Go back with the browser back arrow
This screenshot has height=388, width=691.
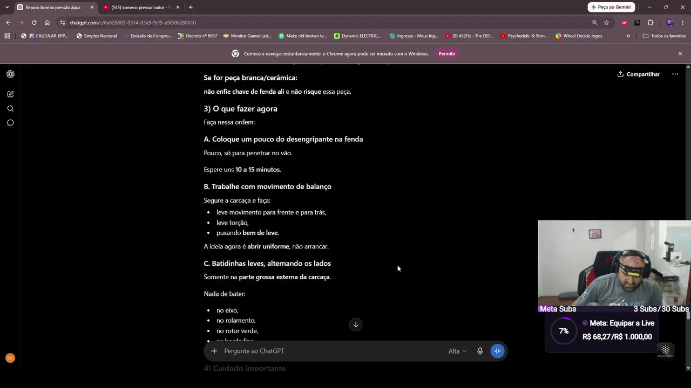pos(8,23)
